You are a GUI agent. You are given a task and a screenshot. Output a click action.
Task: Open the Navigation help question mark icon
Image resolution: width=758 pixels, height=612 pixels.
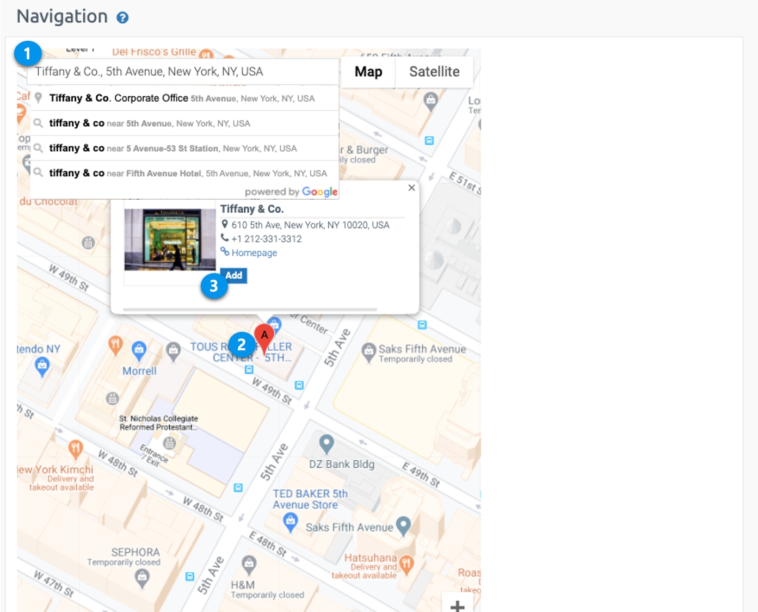122,17
